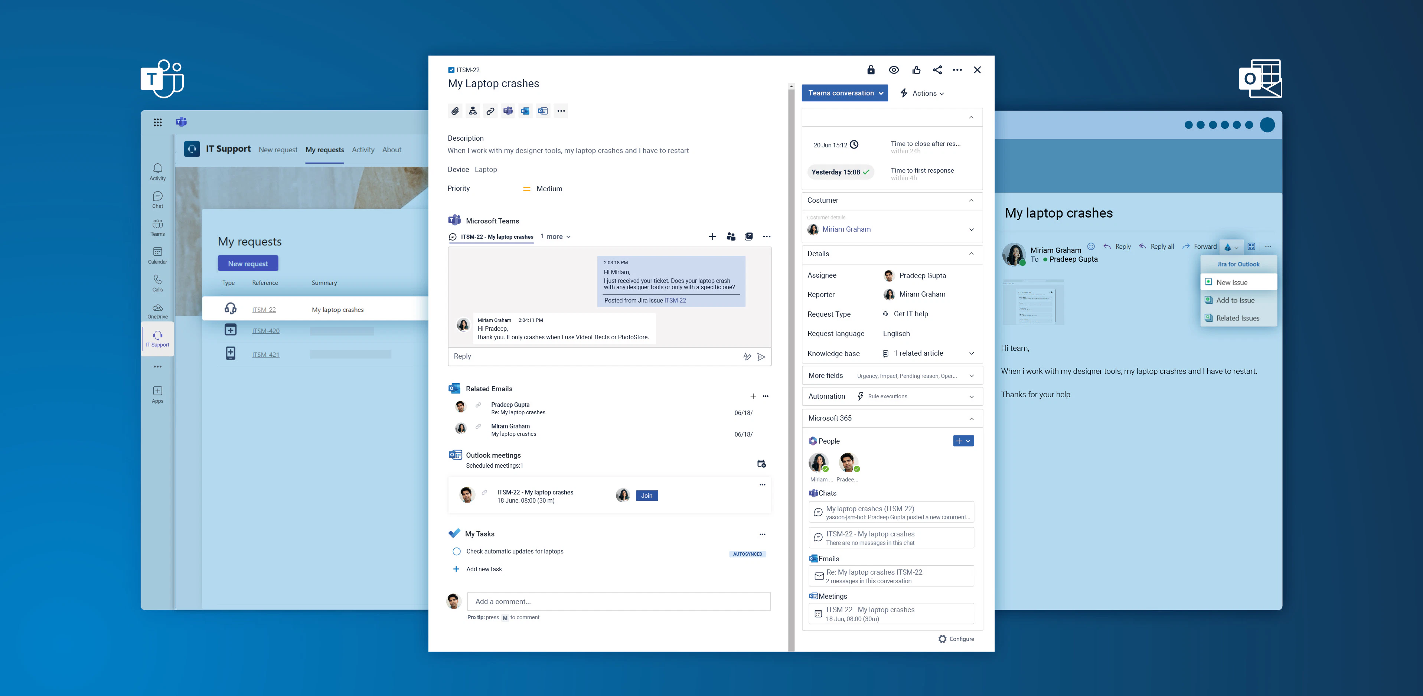This screenshot has height=696, width=1423.
Task: Toggle watching via the eye icon
Action: pyautogui.click(x=893, y=70)
